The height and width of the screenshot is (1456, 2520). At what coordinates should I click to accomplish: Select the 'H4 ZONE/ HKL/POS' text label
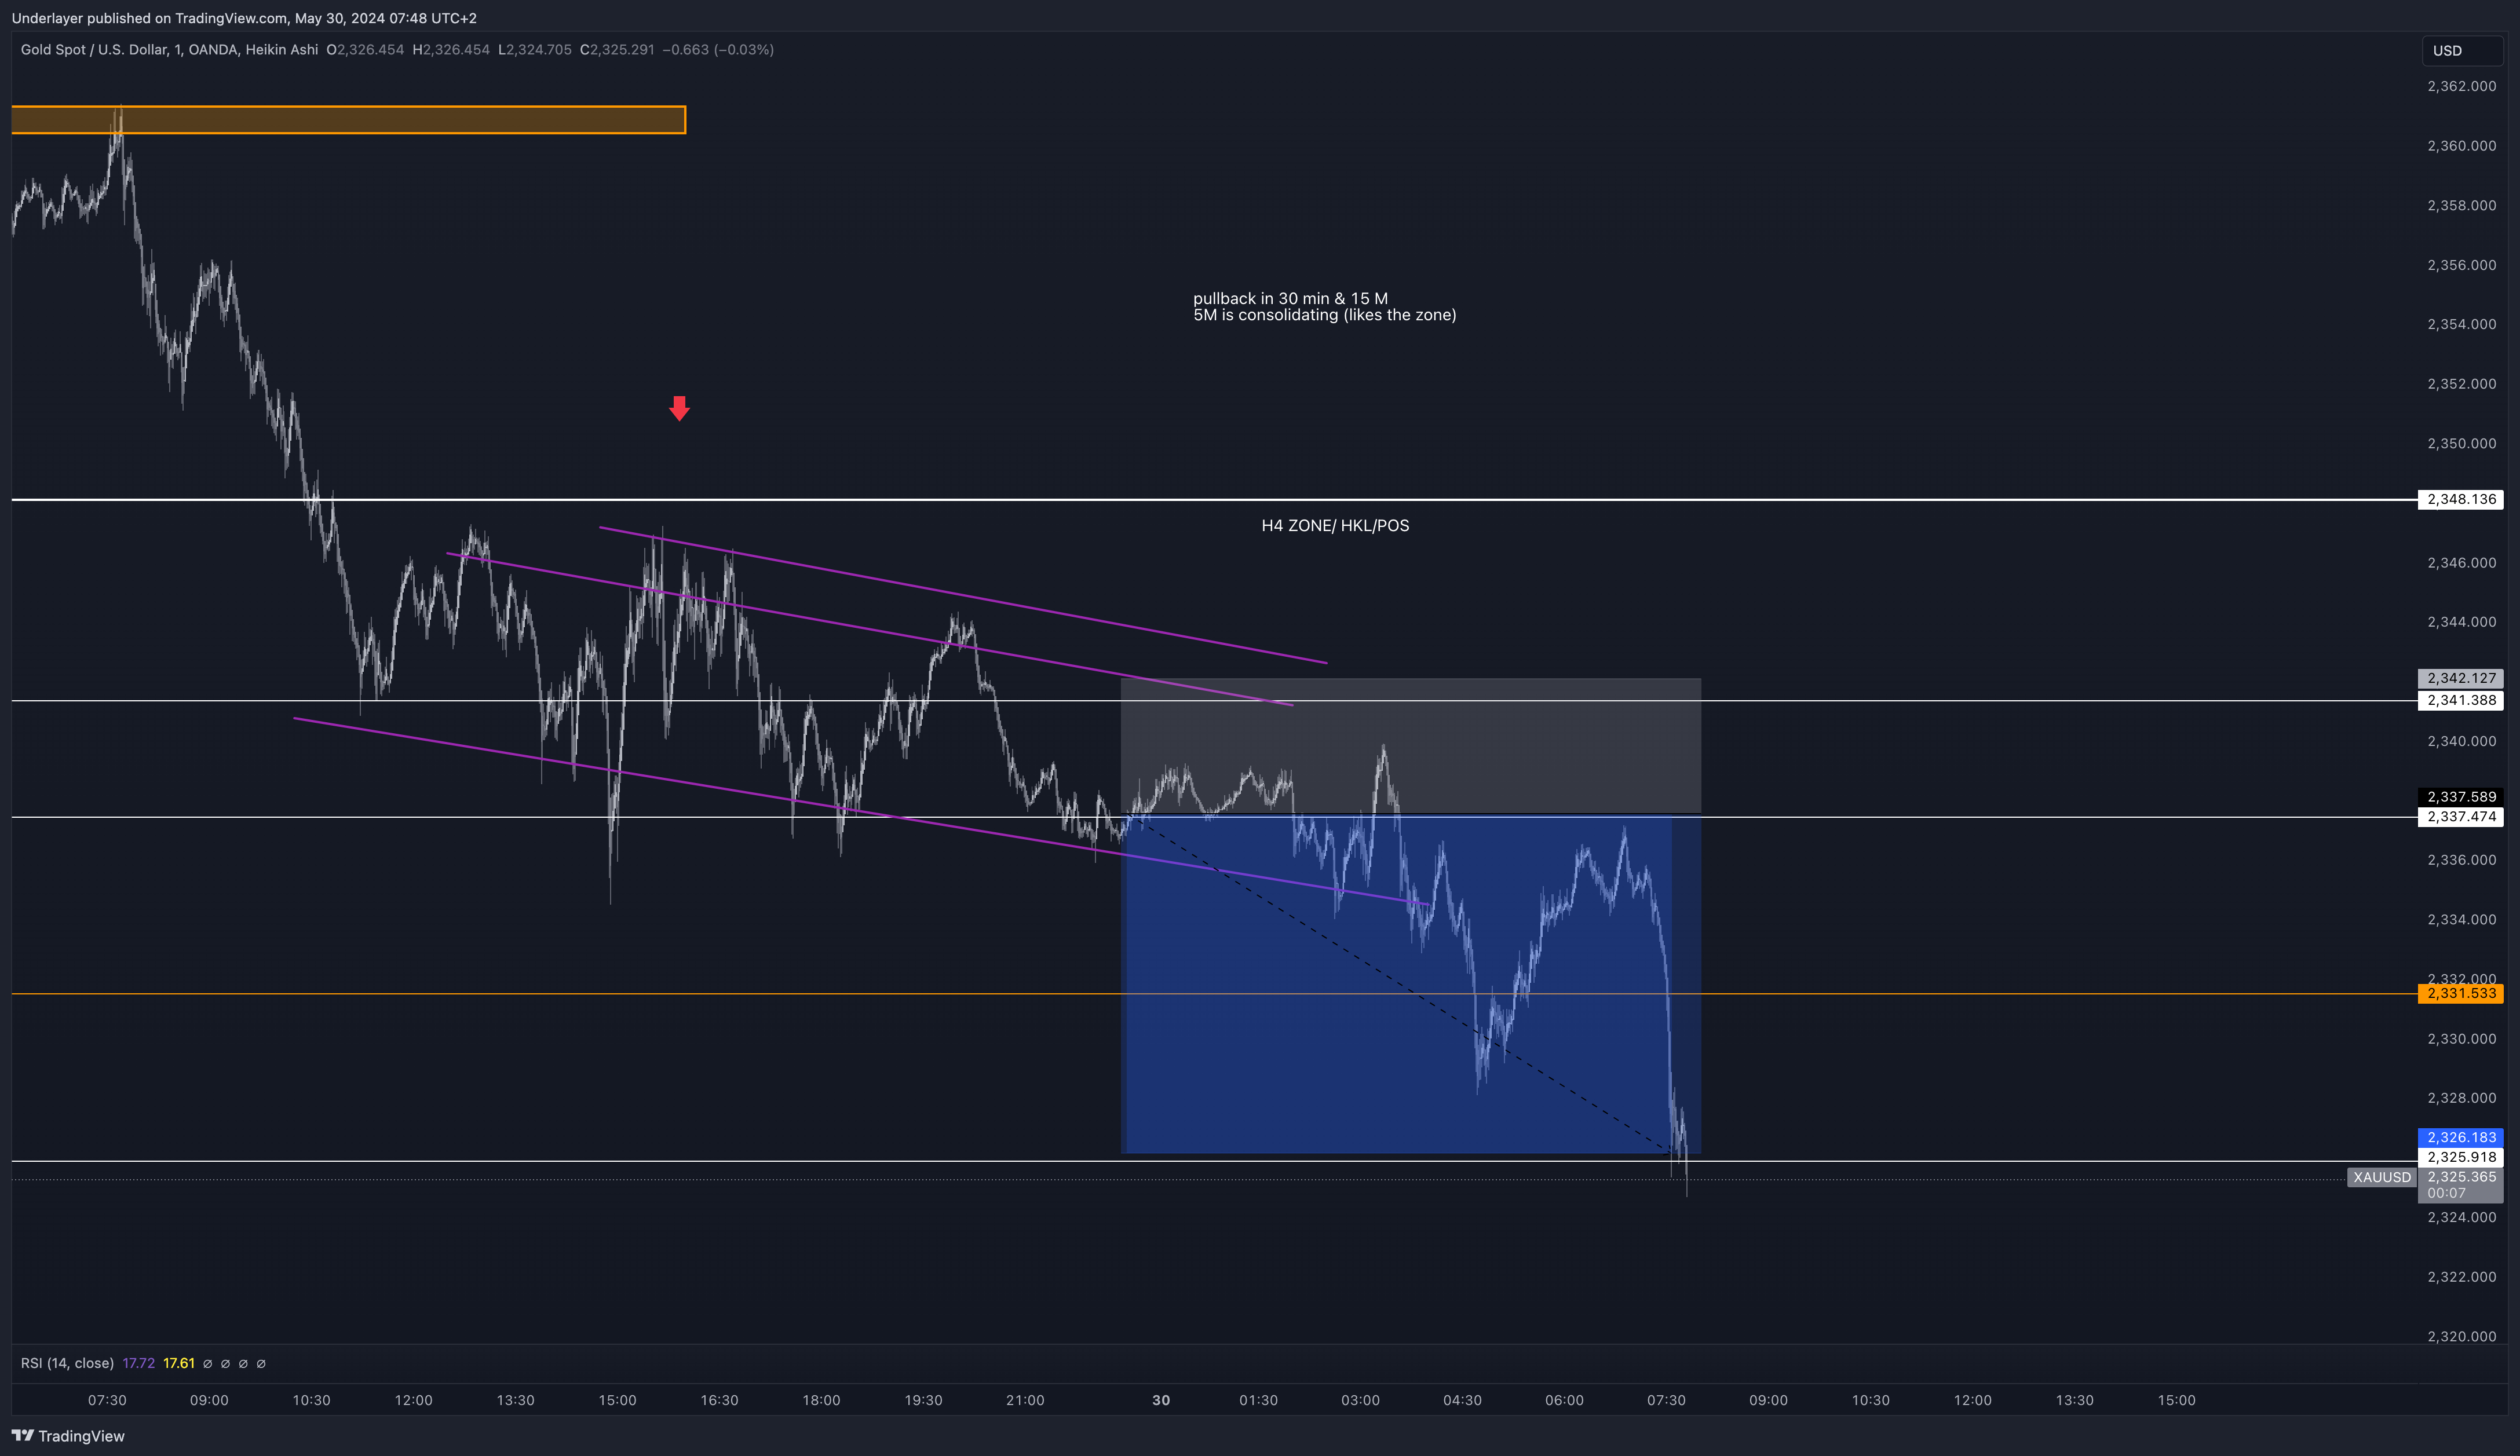(1335, 526)
